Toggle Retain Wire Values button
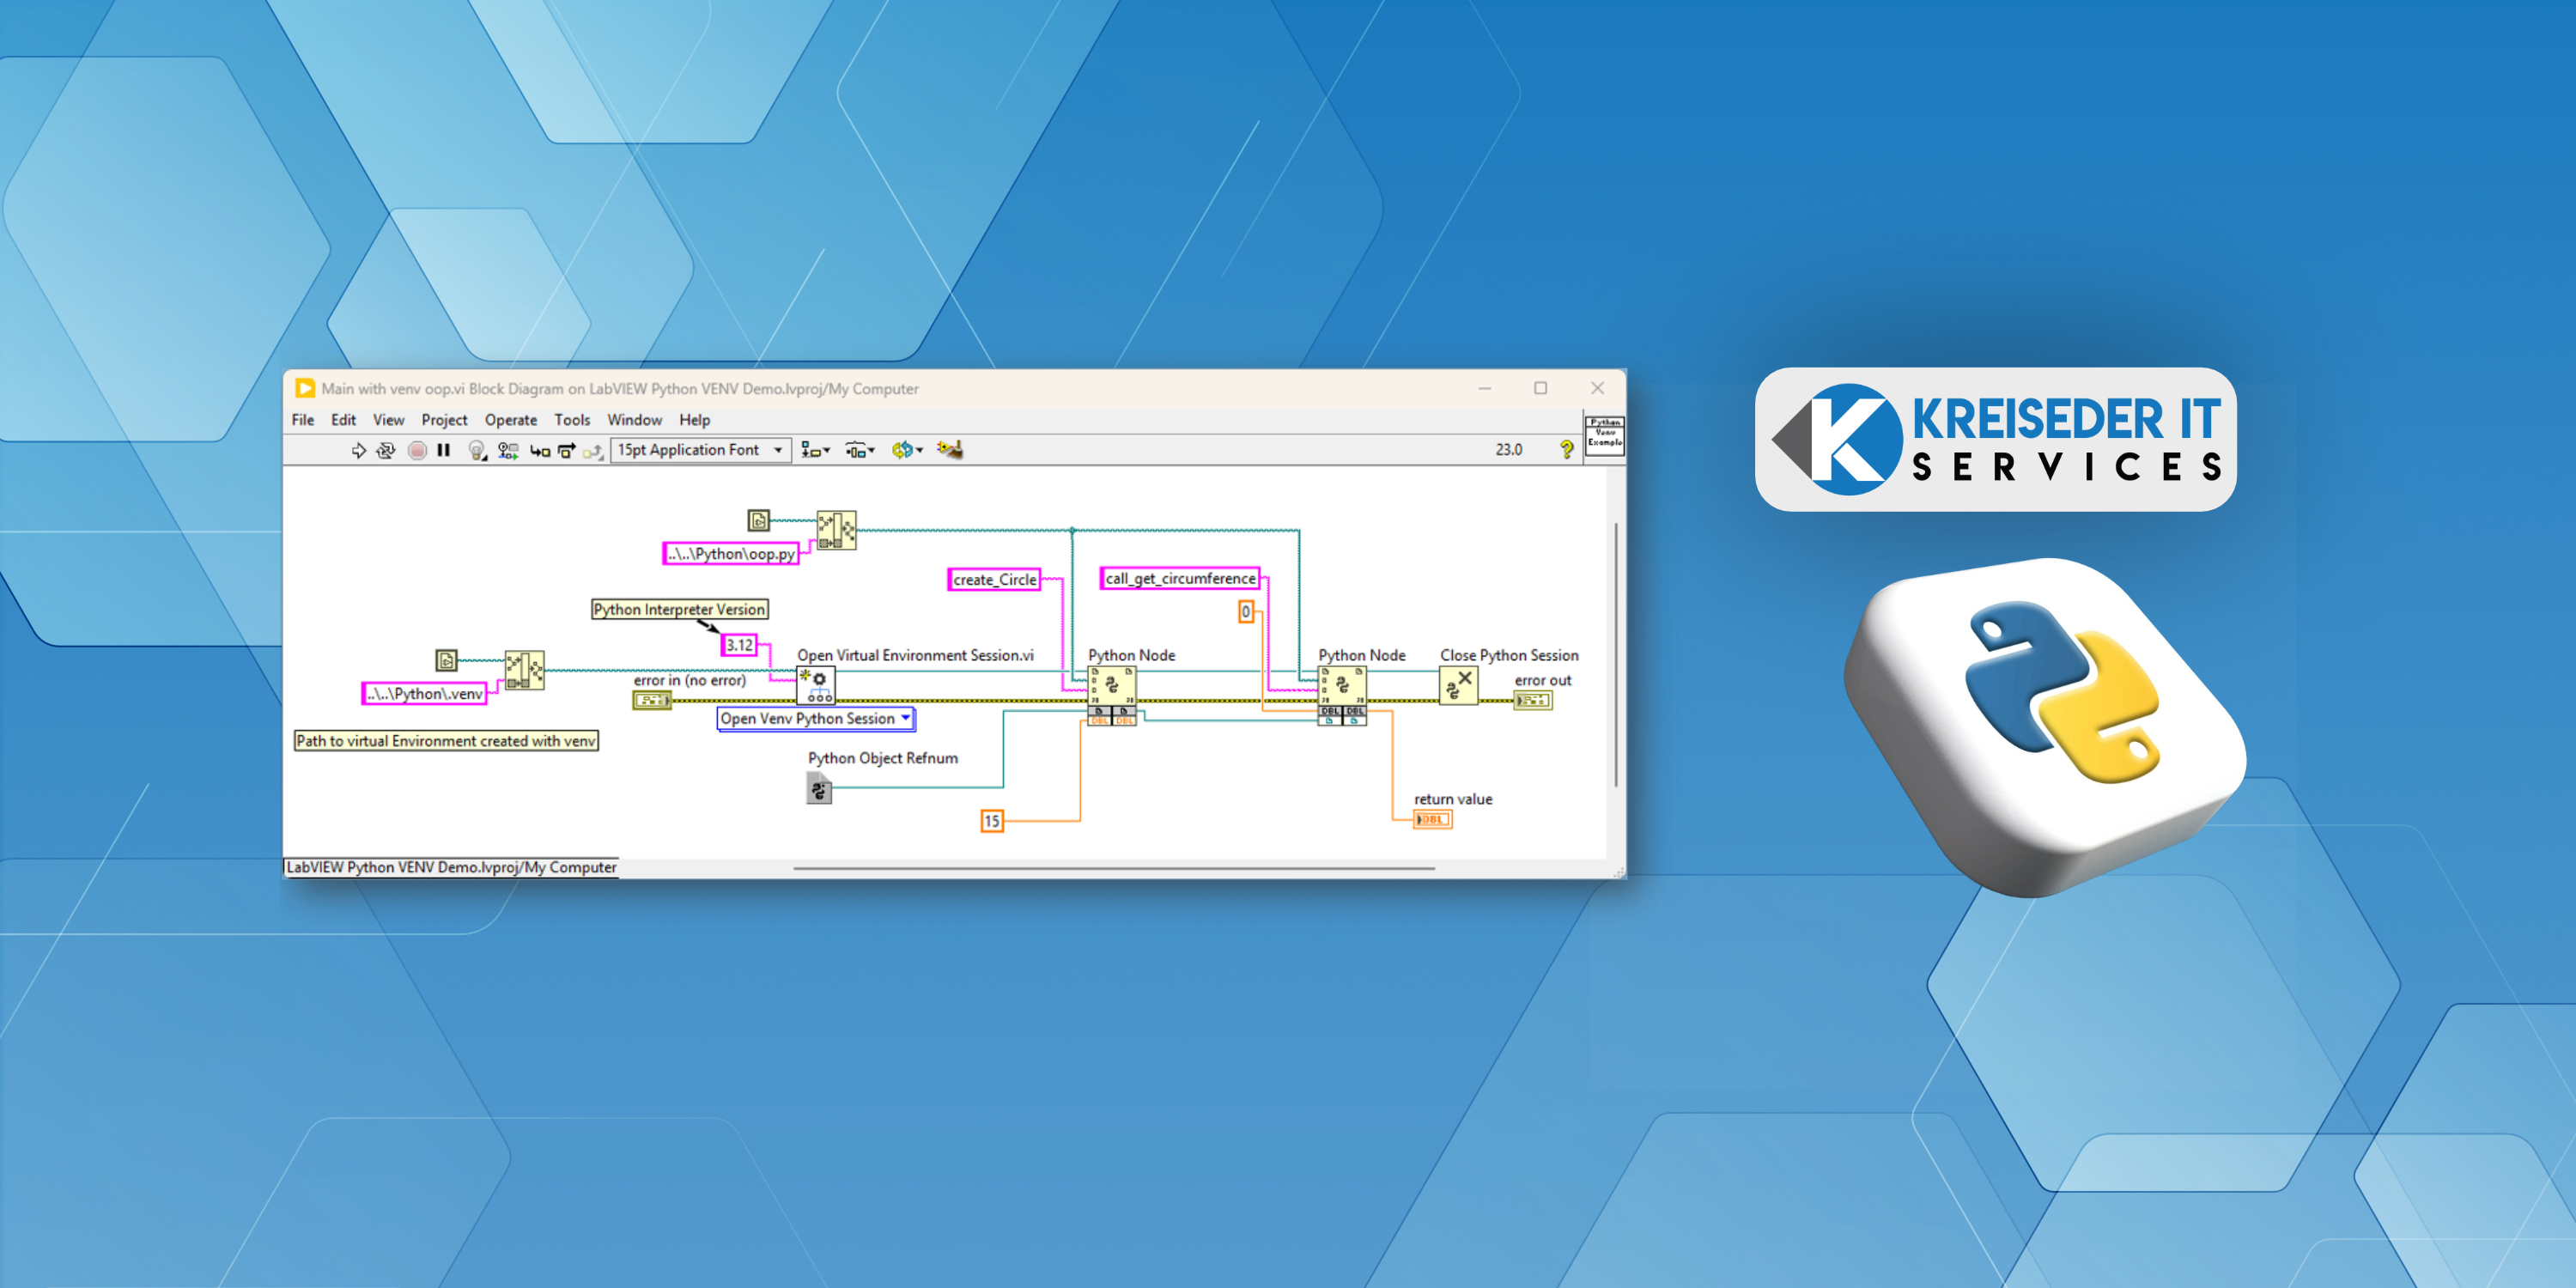This screenshot has height=1288, width=2576. coord(508,451)
